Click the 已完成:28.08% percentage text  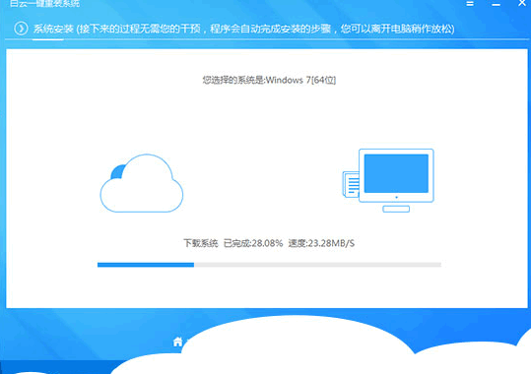pyautogui.click(x=253, y=243)
